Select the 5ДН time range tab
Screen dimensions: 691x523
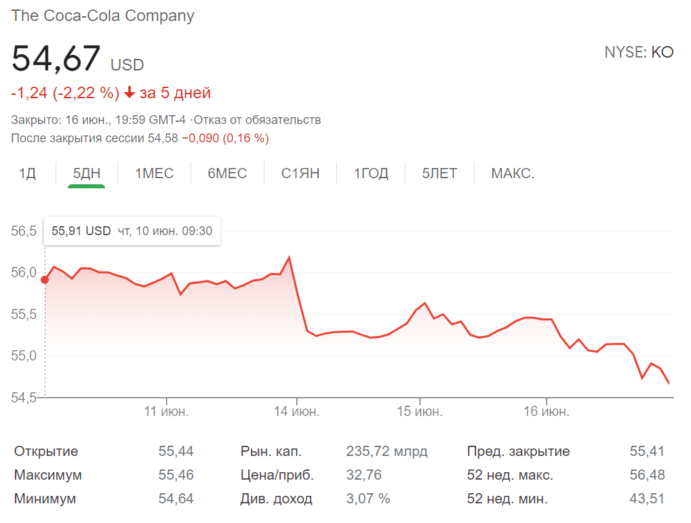86,173
